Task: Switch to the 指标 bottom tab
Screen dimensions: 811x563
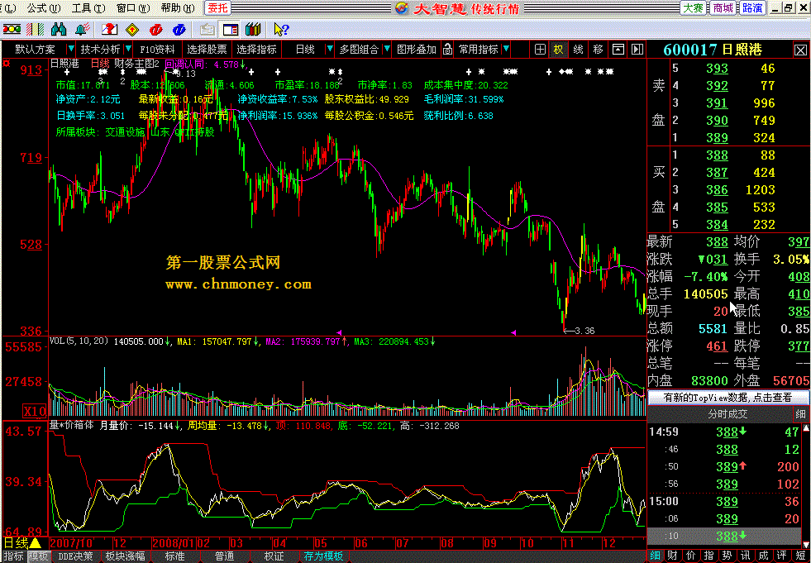Action: click(13, 556)
